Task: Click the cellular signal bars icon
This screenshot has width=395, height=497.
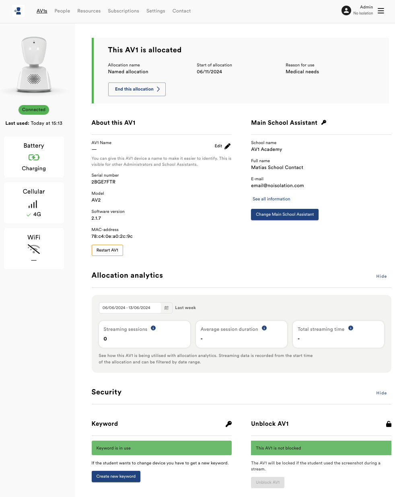Action: pyautogui.click(x=33, y=204)
